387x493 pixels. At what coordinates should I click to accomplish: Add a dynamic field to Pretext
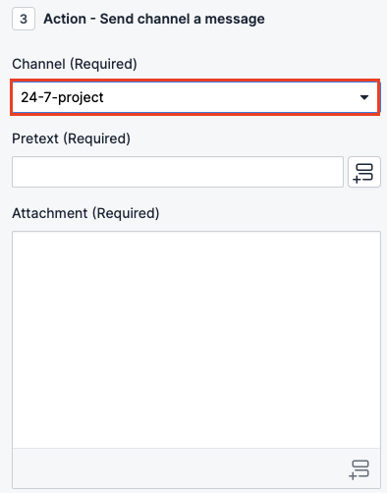364,172
